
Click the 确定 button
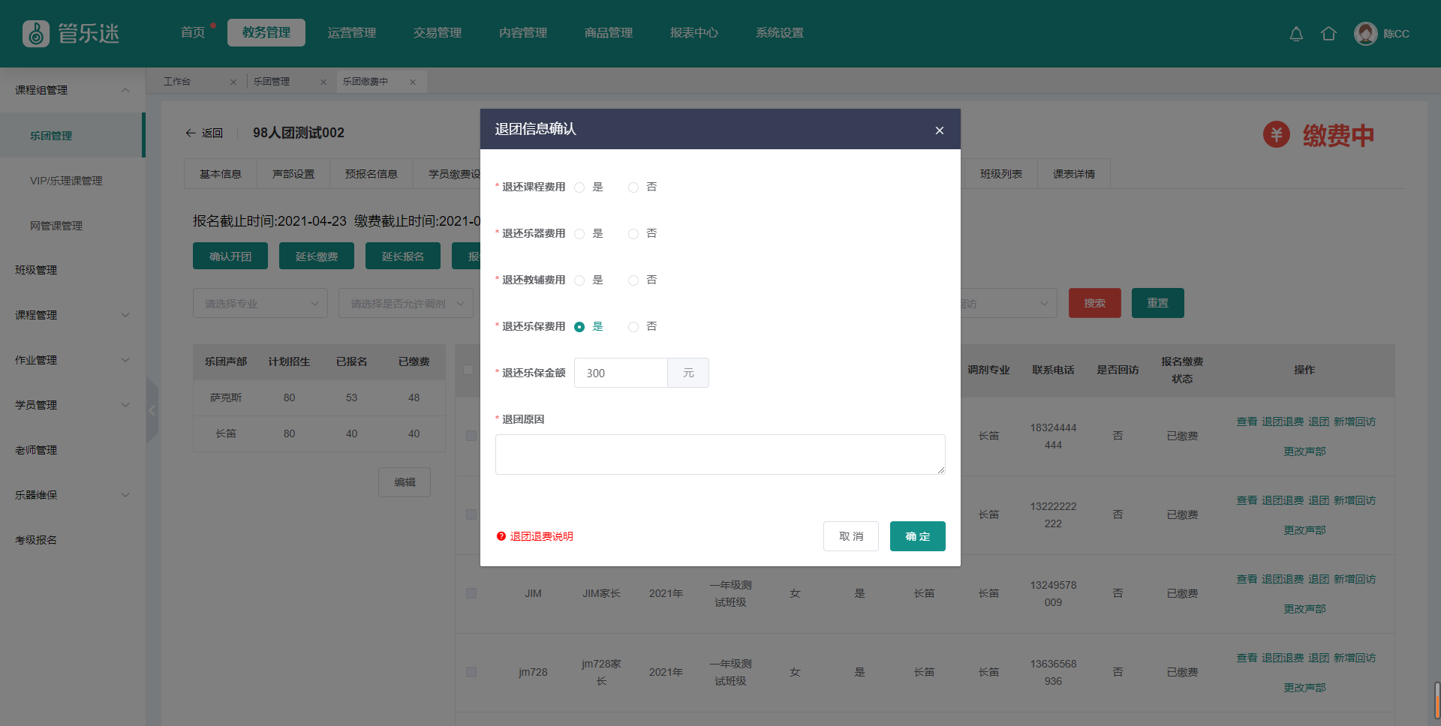coord(917,536)
